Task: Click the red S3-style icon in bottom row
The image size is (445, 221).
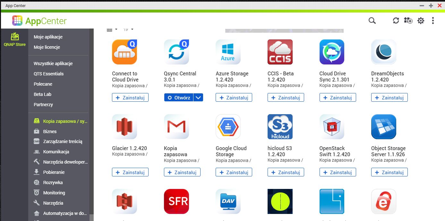Action: pyautogui.click(x=124, y=201)
